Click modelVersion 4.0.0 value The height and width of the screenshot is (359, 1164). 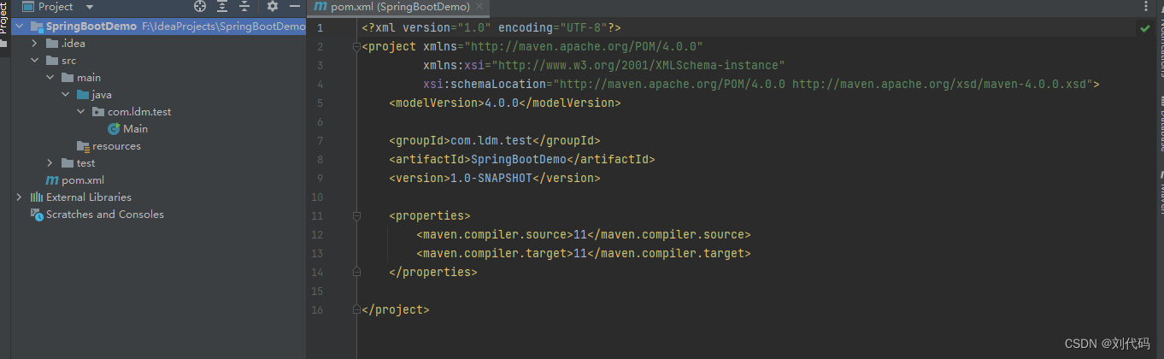tap(502, 103)
